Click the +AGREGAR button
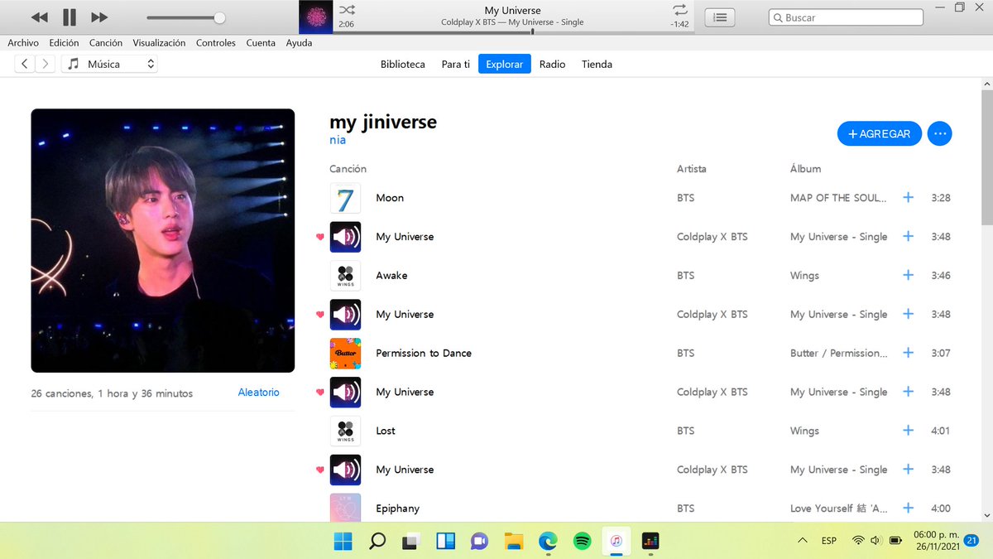993x559 pixels. coord(880,133)
